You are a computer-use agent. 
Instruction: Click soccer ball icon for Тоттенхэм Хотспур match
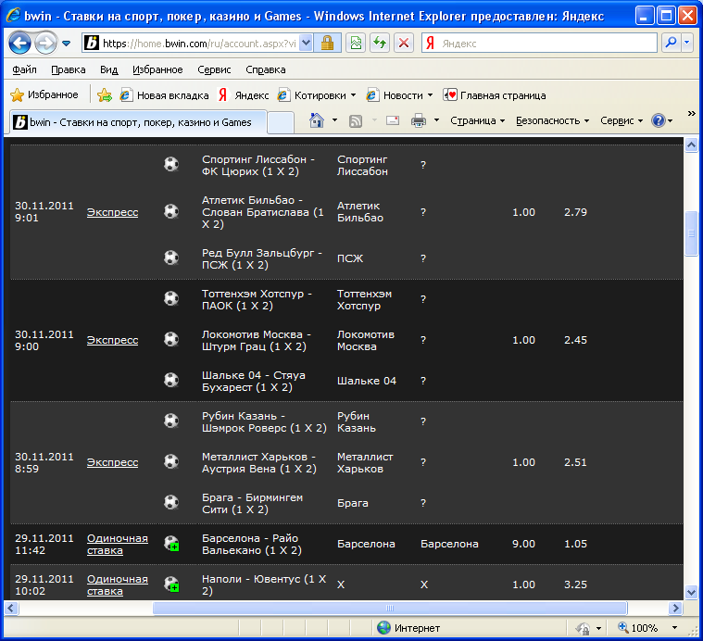pyautogui.click(x=171, y=298)
